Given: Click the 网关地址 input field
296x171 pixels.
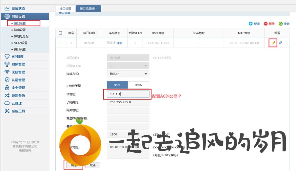Looking at the screenshot, I should [128, 110].
